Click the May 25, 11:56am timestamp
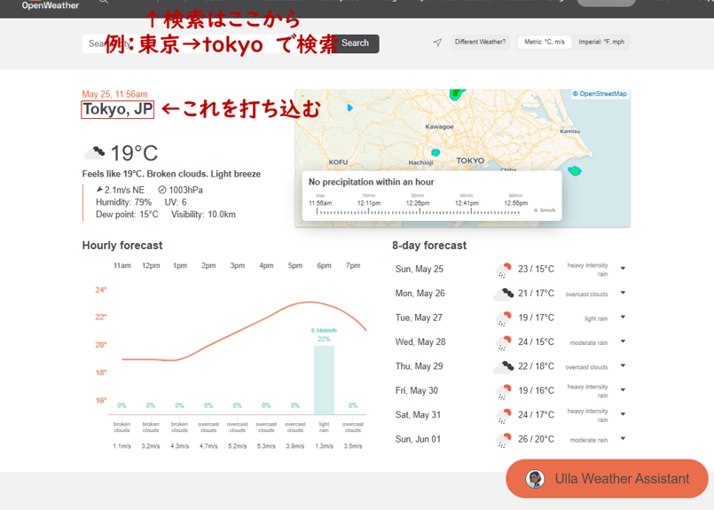 (x=114, y=94)
